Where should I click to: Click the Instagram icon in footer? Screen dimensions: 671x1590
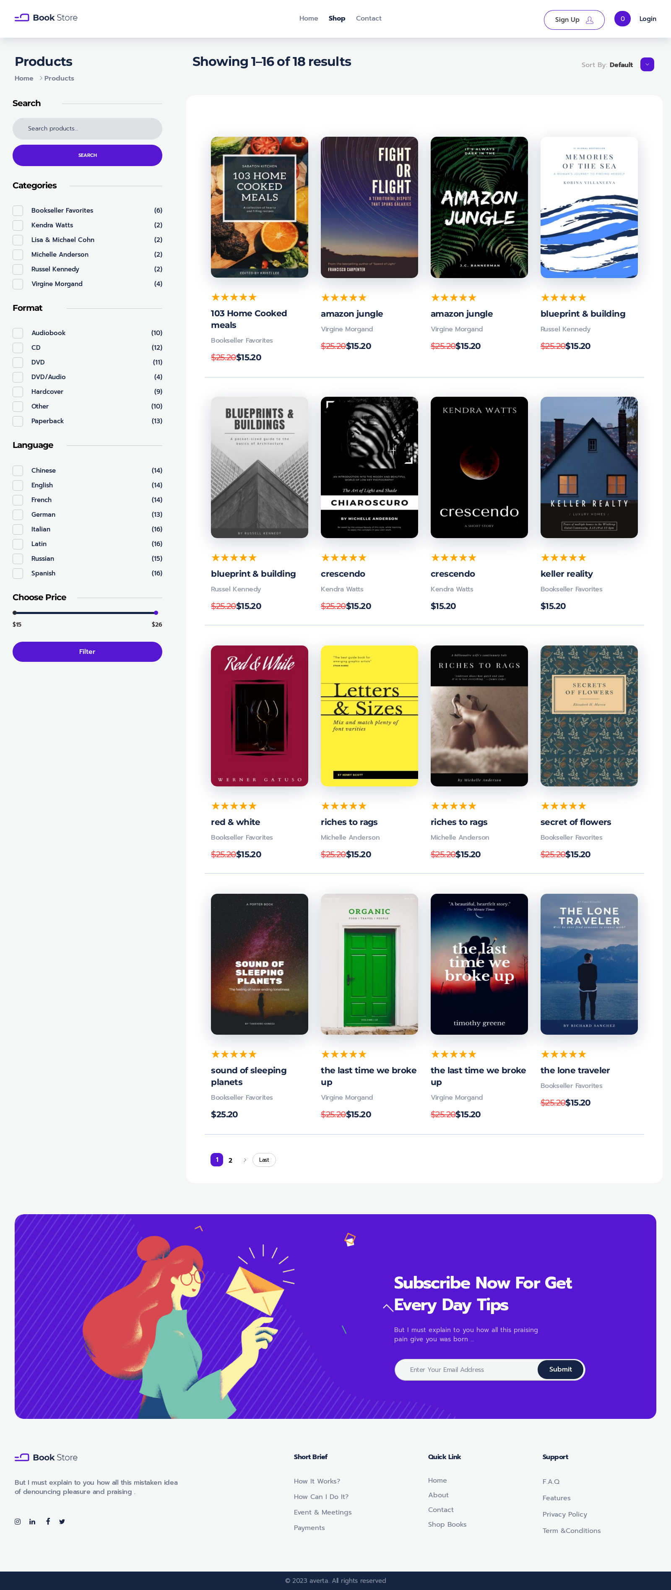(x=17, y=1522)
